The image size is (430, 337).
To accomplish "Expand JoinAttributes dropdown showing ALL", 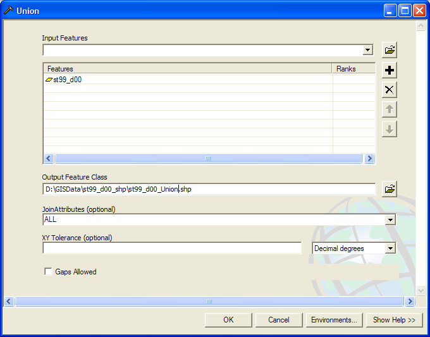I will click(390, 220).
